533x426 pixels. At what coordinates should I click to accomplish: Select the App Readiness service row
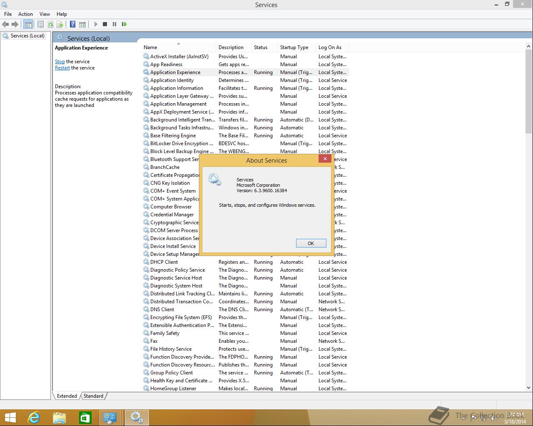click(x=246, y=64)
